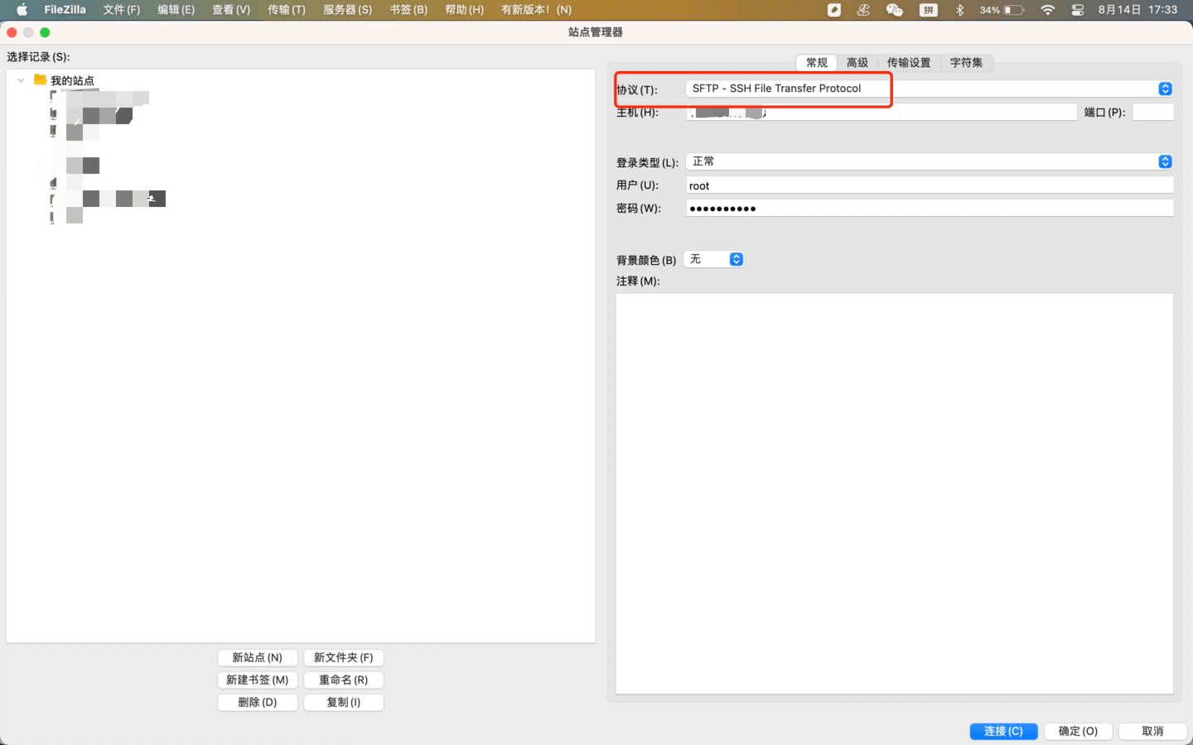The image size is (1193, 745).
Task: Click the Wi-Fi status icon
Action: (1048, 10)
